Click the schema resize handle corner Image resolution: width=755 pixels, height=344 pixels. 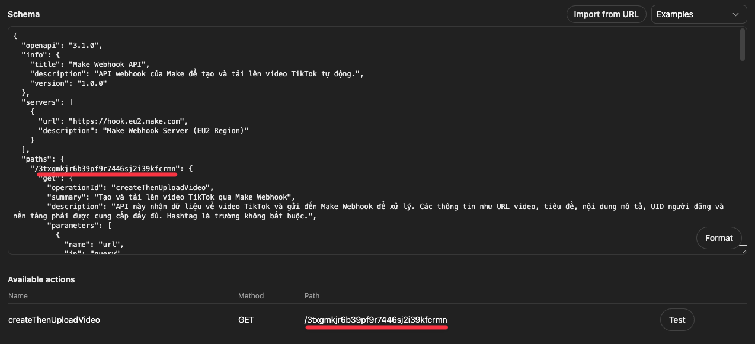[742, 250]
